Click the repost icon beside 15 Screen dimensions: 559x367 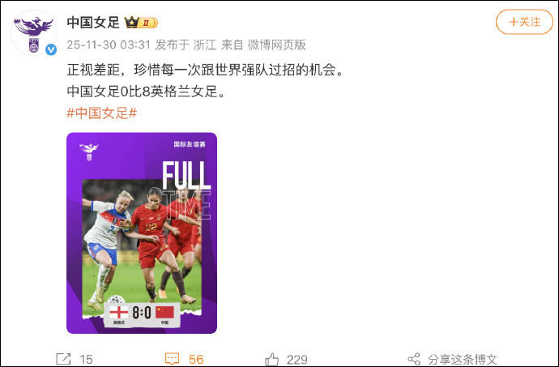coord(63,359)
